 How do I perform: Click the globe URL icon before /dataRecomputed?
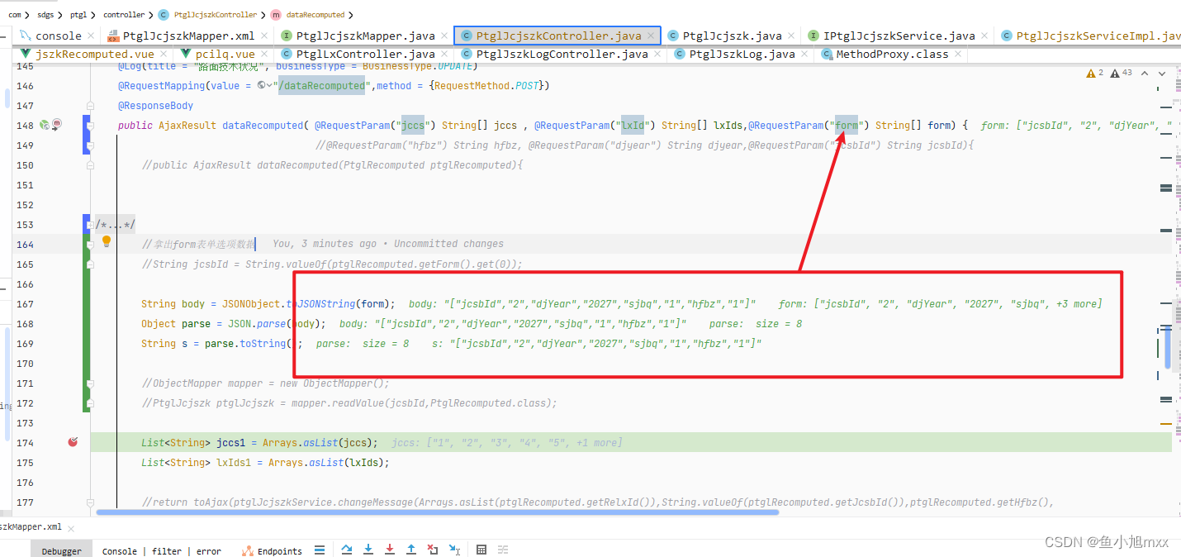click(x=262, y=85)
